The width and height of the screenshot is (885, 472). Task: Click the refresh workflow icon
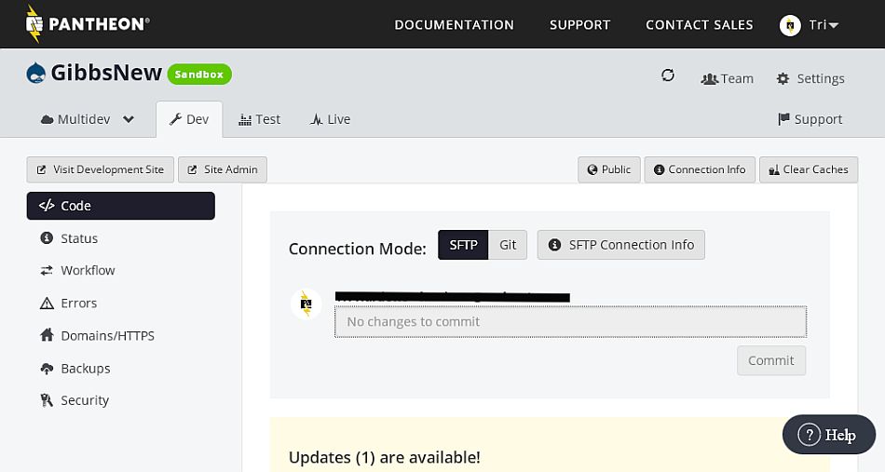point(668,76)
